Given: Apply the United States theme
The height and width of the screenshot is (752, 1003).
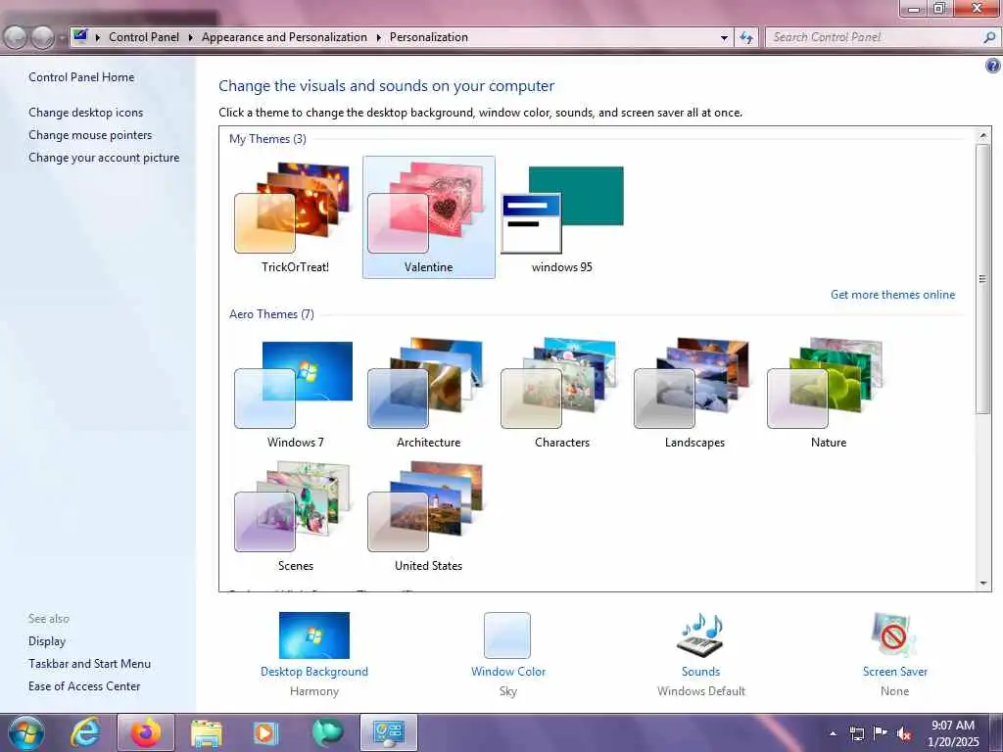Looking at the screenshot, I should [428, 517].
